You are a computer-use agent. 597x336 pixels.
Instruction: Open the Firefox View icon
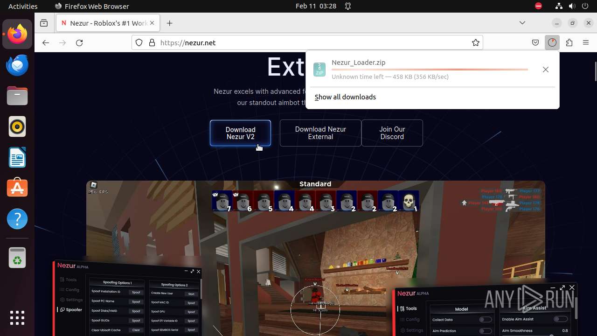point(44,23)
